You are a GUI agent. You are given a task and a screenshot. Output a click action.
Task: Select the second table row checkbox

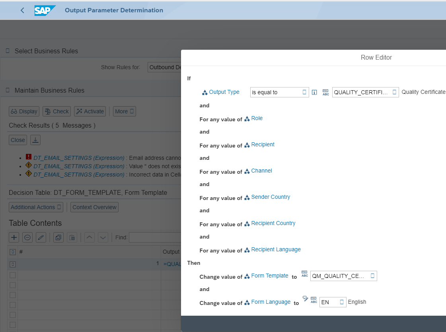tap(13, 275)
